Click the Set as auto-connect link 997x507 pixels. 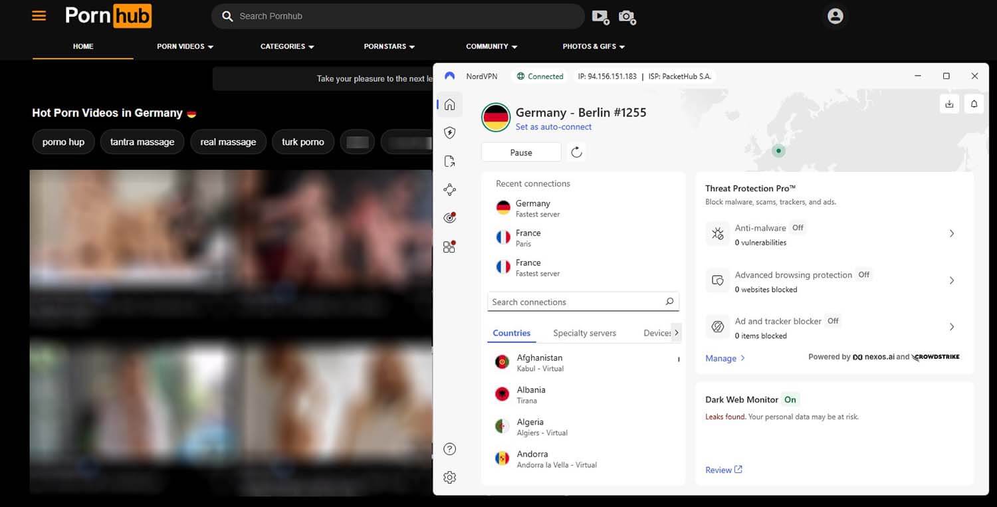[554, 127]
